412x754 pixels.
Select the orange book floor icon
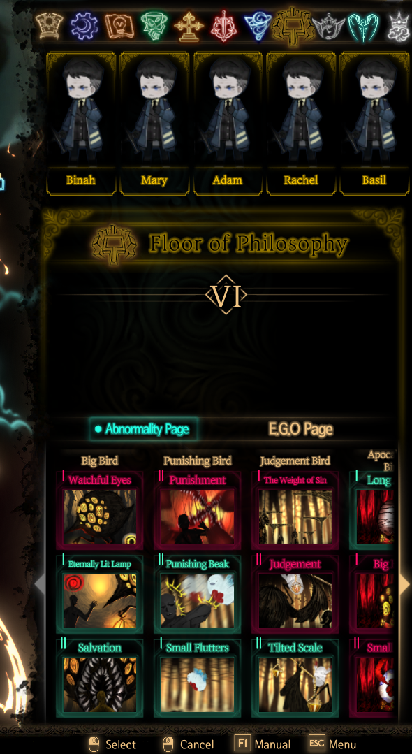119,26
